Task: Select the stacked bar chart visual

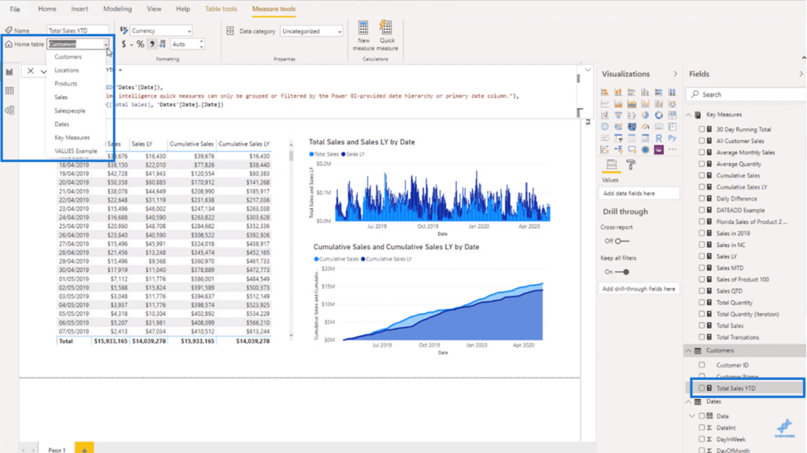Action: pyautogui.click(x=604, y=93)
